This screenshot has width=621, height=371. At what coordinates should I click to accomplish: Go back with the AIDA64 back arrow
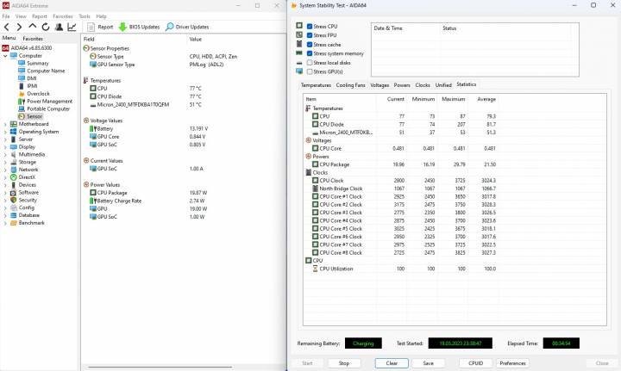(6, 27)
